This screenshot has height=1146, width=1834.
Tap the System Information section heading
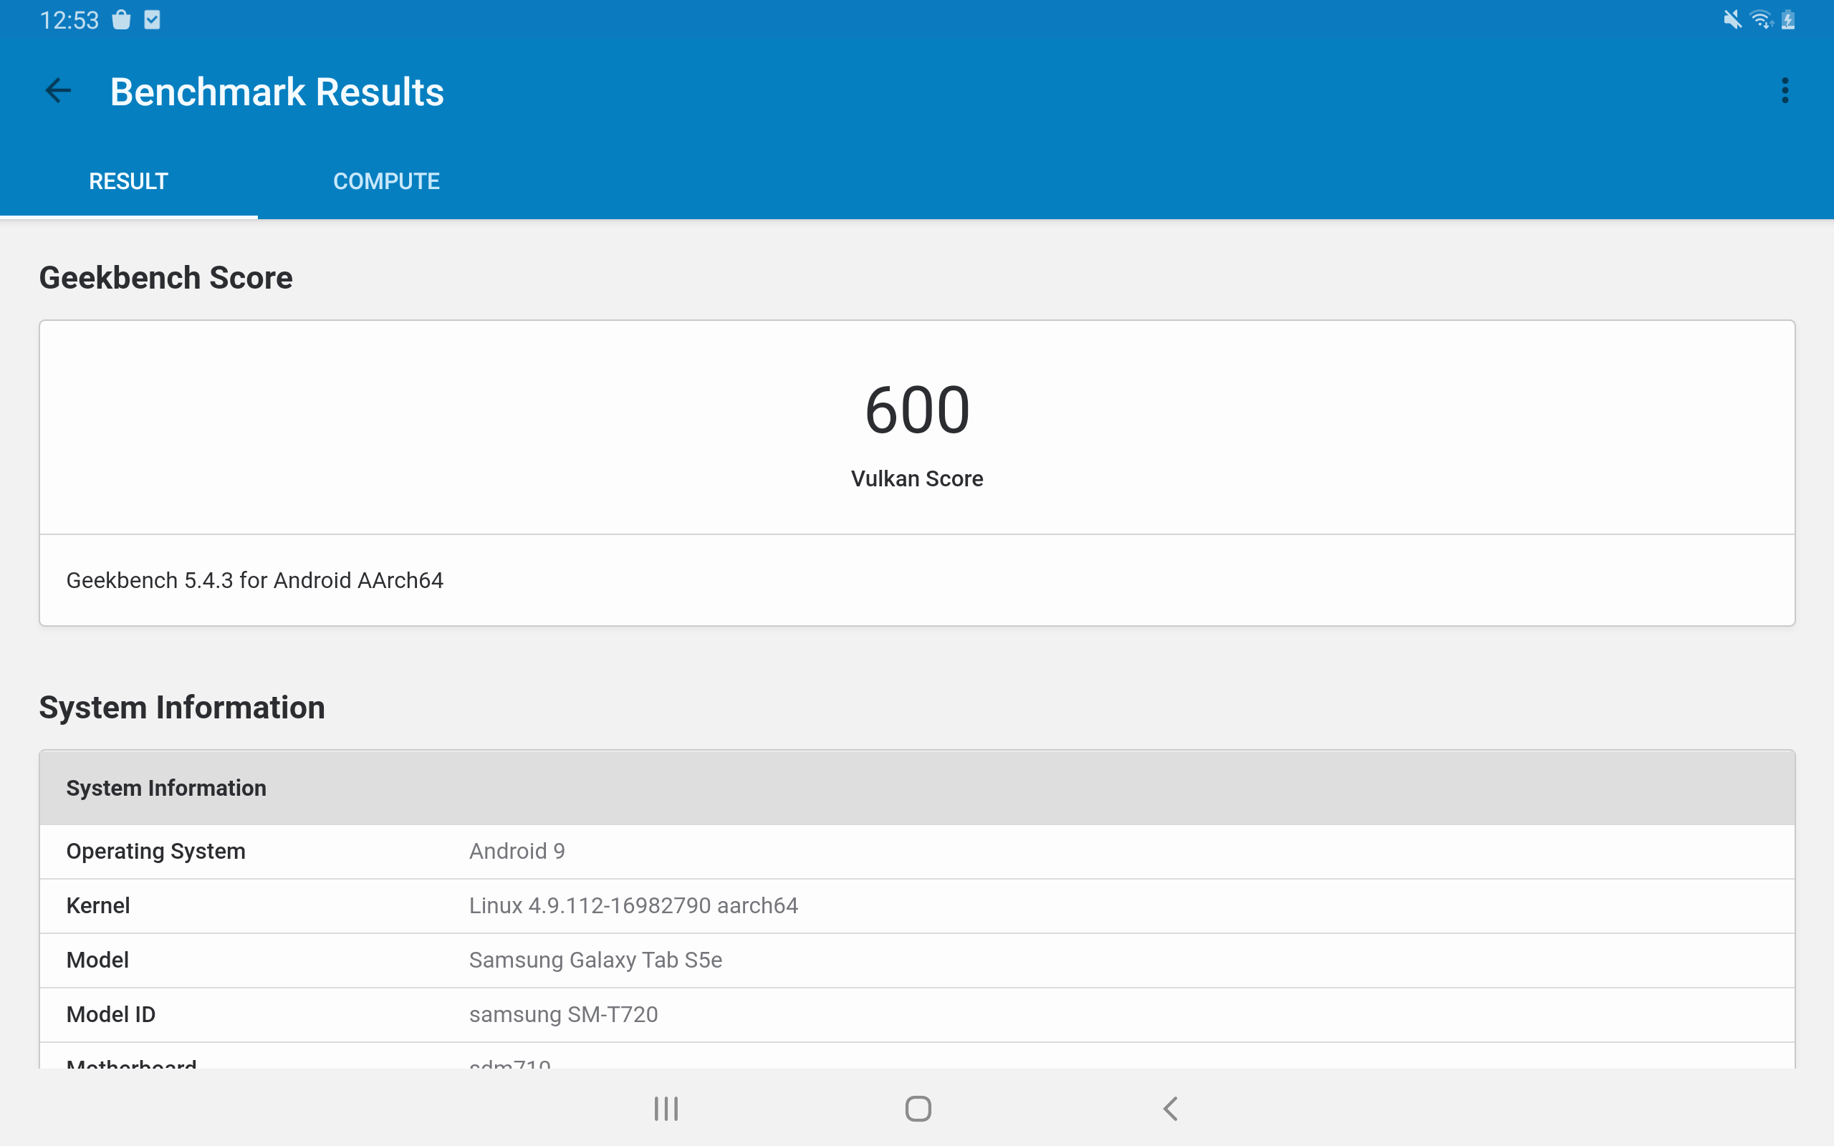pos(182,707)
